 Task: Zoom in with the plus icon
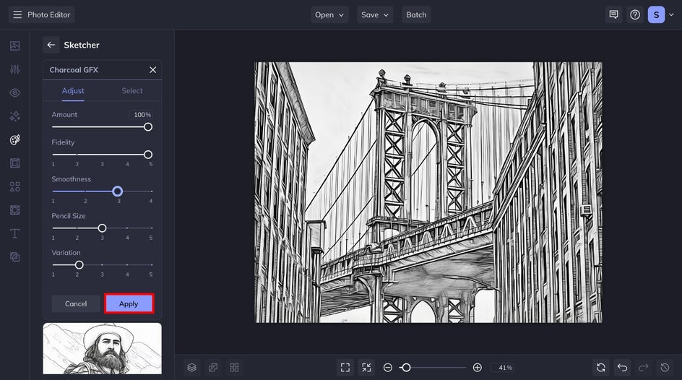(477, 368)
